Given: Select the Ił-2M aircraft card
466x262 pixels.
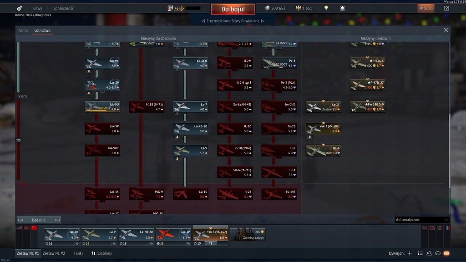Looking at the screenshot, I should pos(235,63).
